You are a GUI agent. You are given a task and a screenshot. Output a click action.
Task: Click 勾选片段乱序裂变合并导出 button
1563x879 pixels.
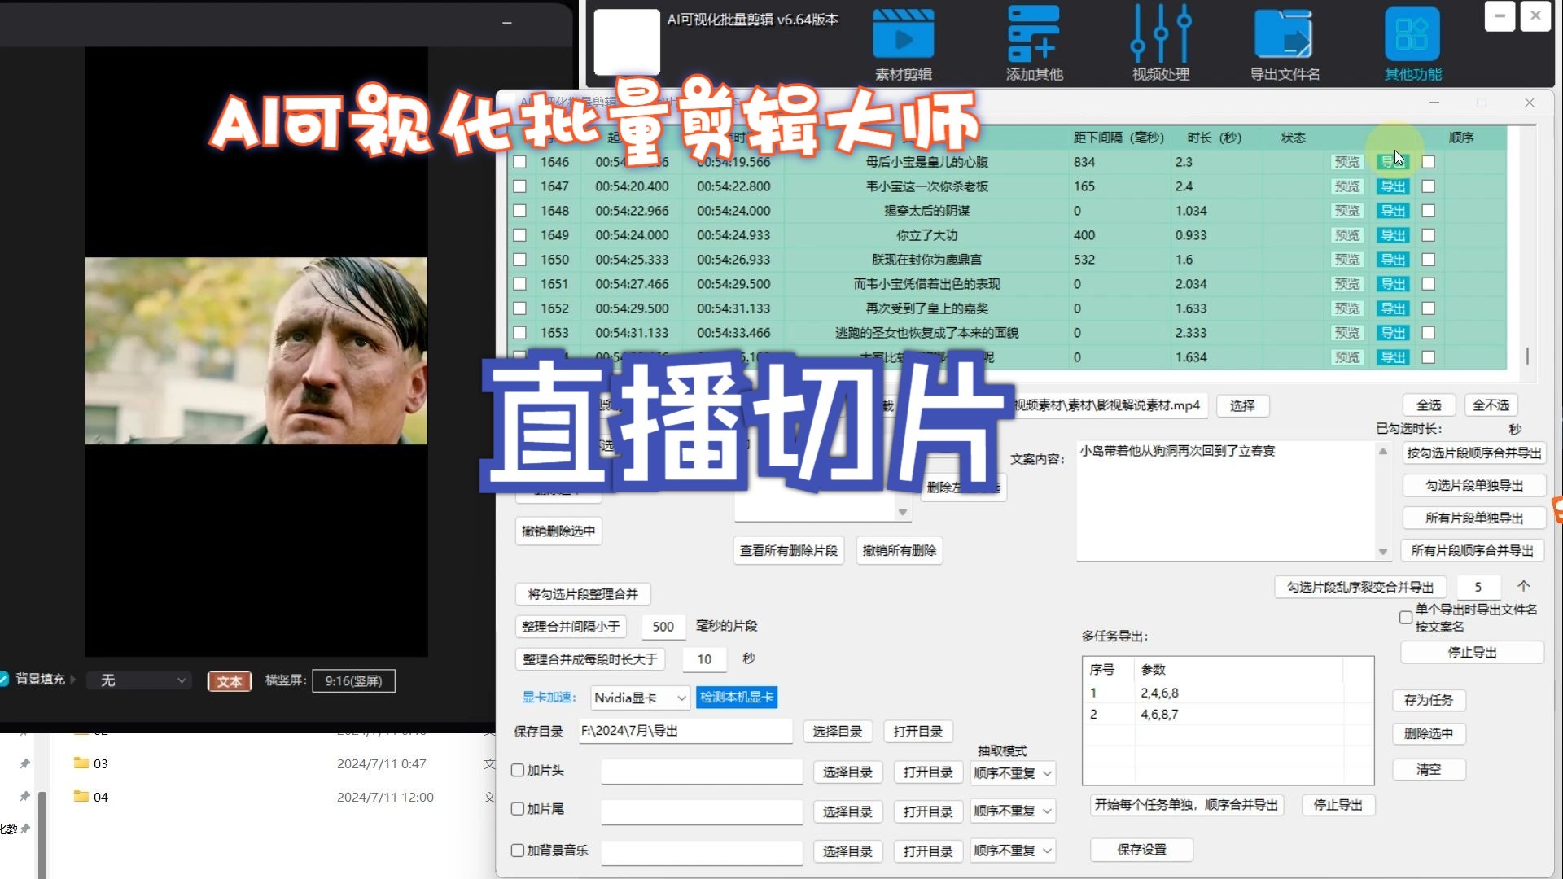point(1360,587)
